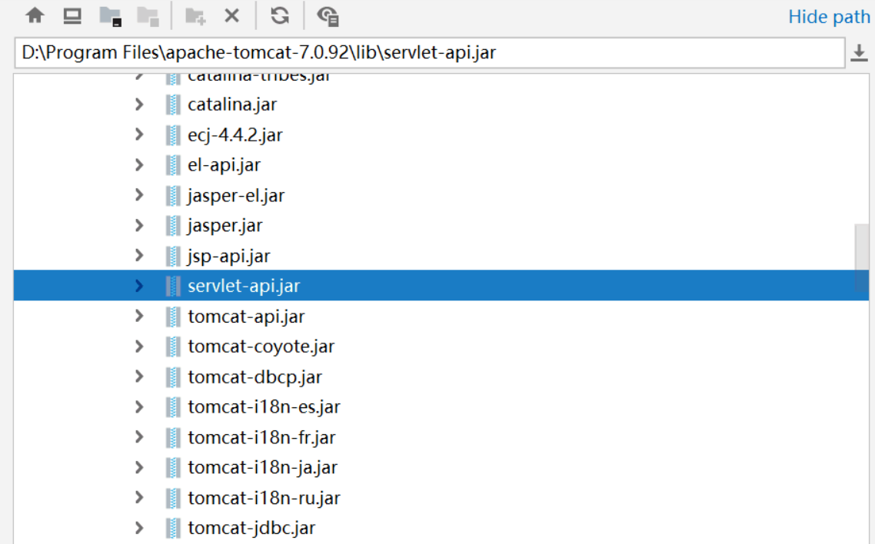Create a new folder icon
The width and height of the screenshot is (875, 544).
[x=195, y=16]
